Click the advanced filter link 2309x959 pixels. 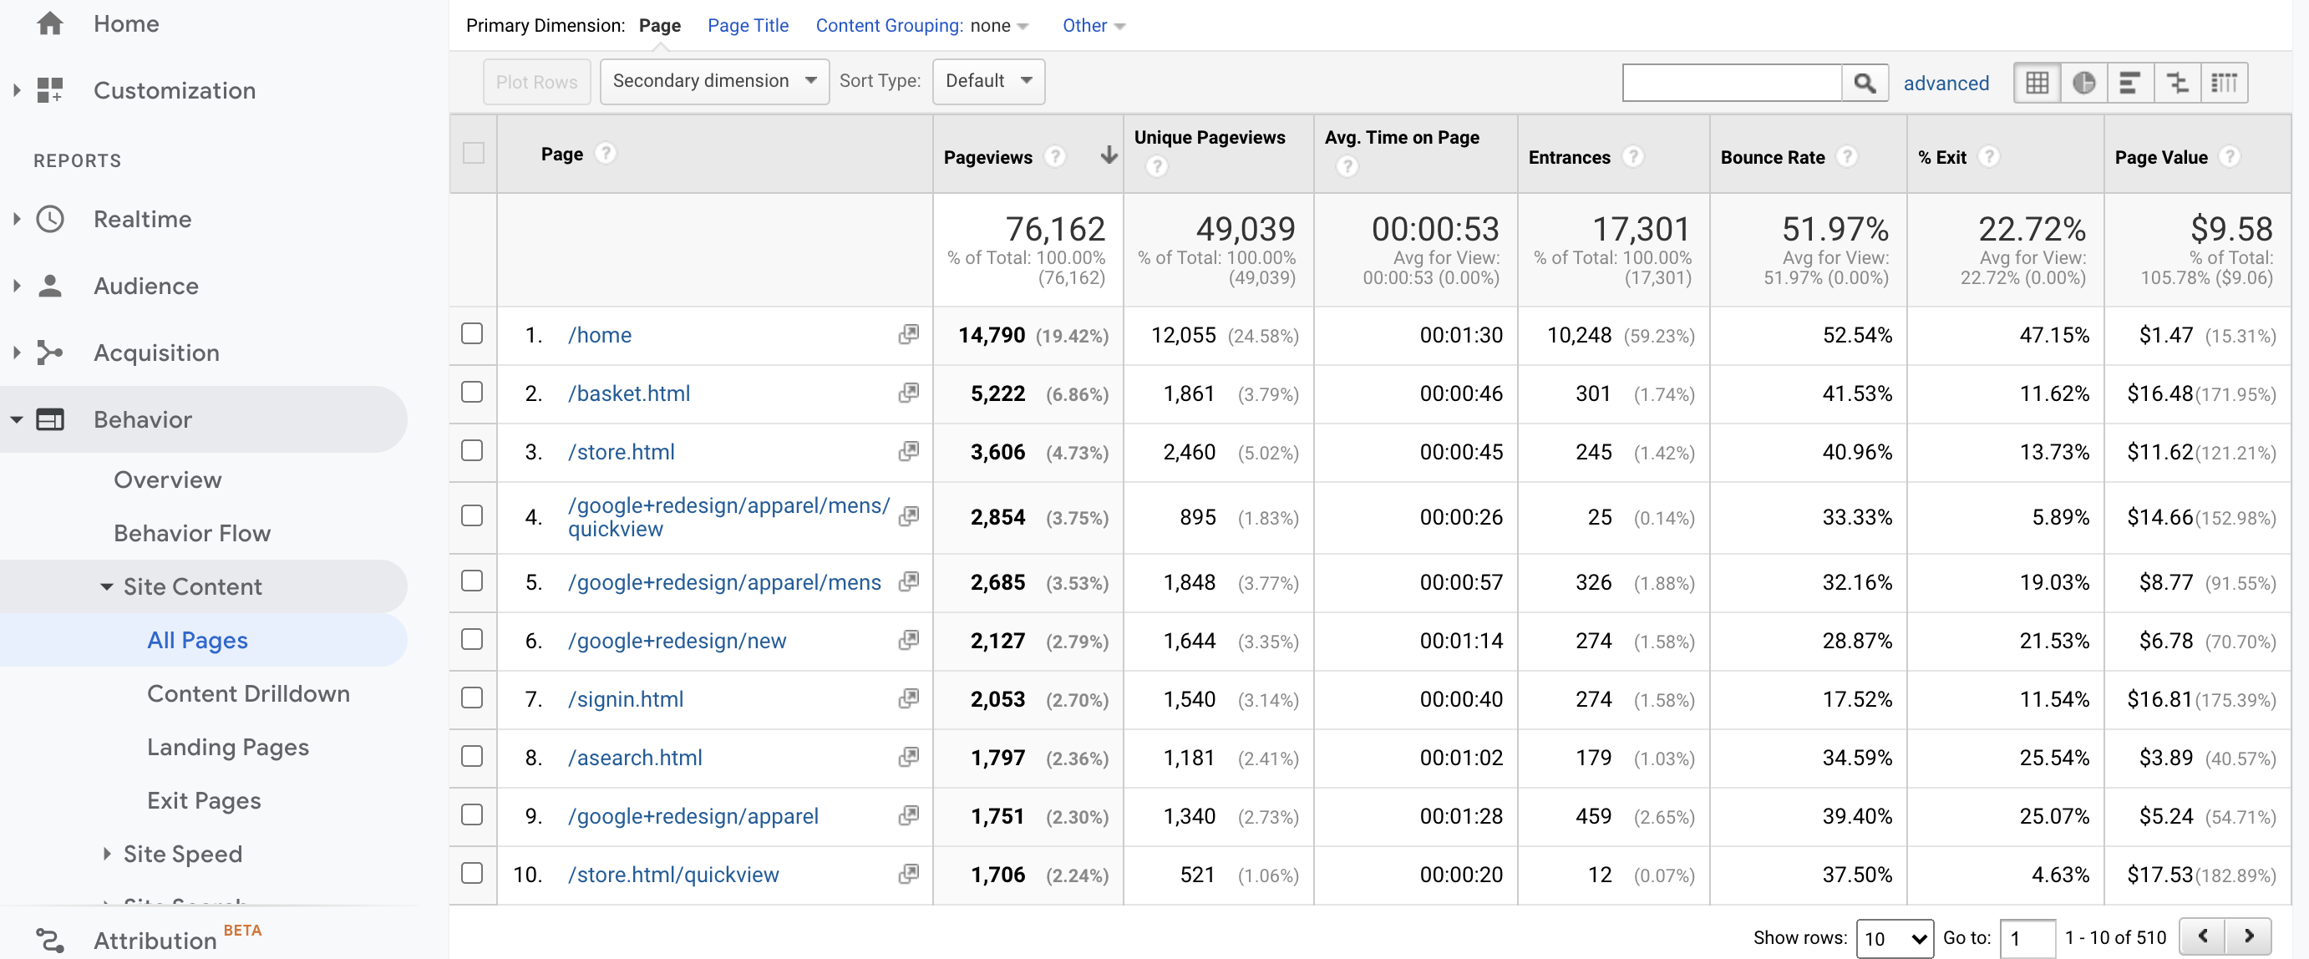(x=1947, y=83)
